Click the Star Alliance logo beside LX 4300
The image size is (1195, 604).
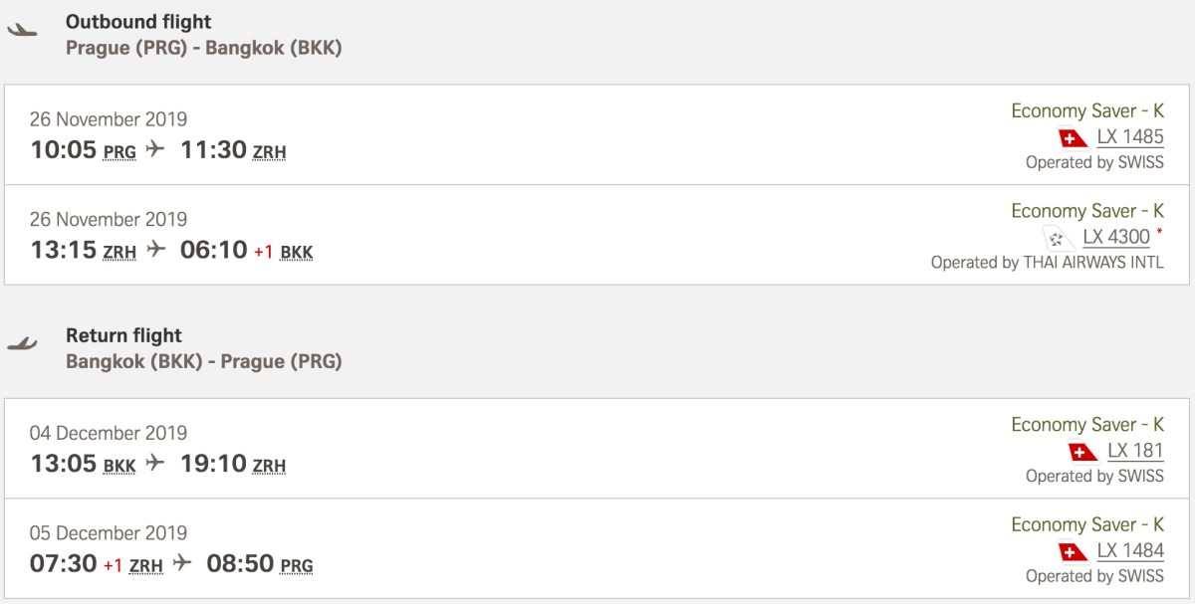[1056, 238]
